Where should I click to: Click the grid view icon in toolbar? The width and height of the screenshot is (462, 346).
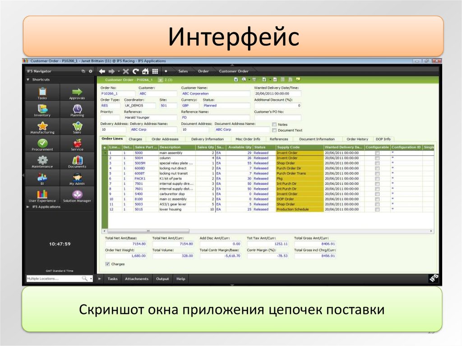click(x=155, y=71)
